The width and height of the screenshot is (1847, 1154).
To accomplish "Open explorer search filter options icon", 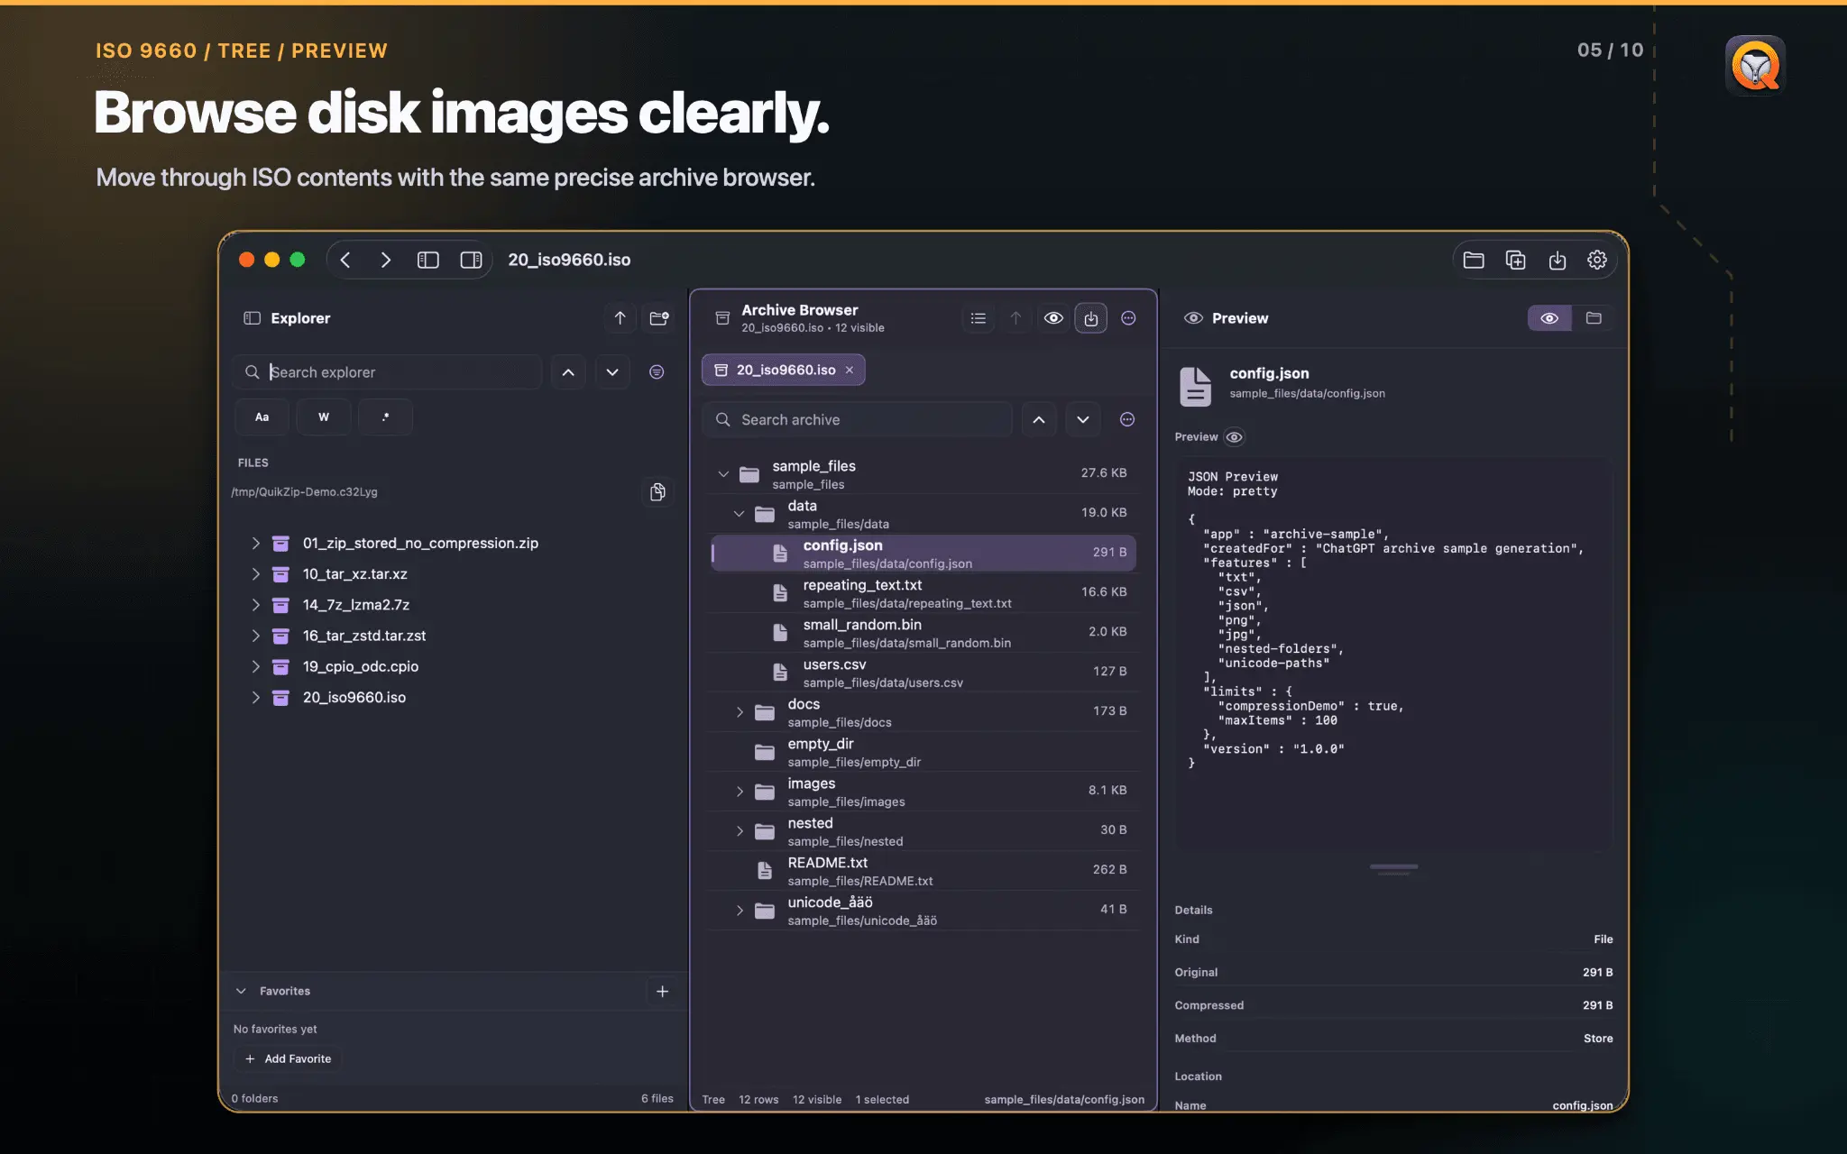I will pos(657,372).
